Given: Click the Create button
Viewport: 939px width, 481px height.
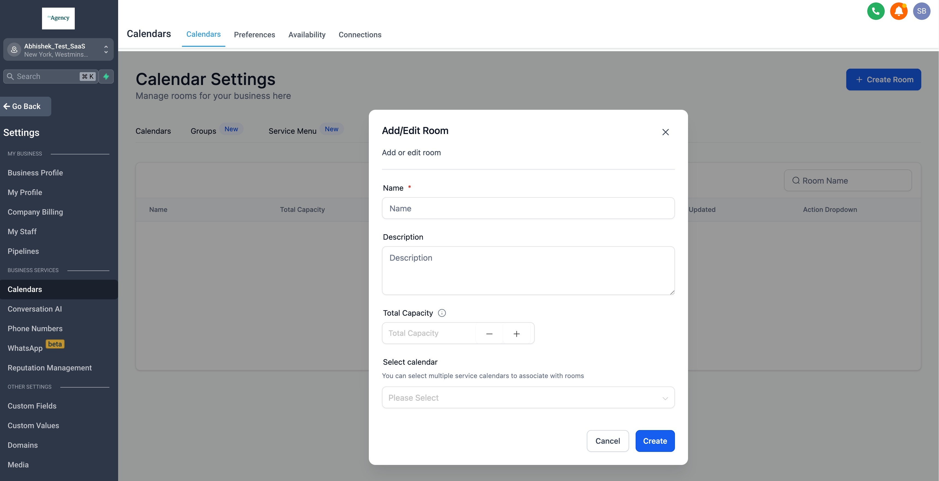Looking at the screenshot, I should coord(655,441).
